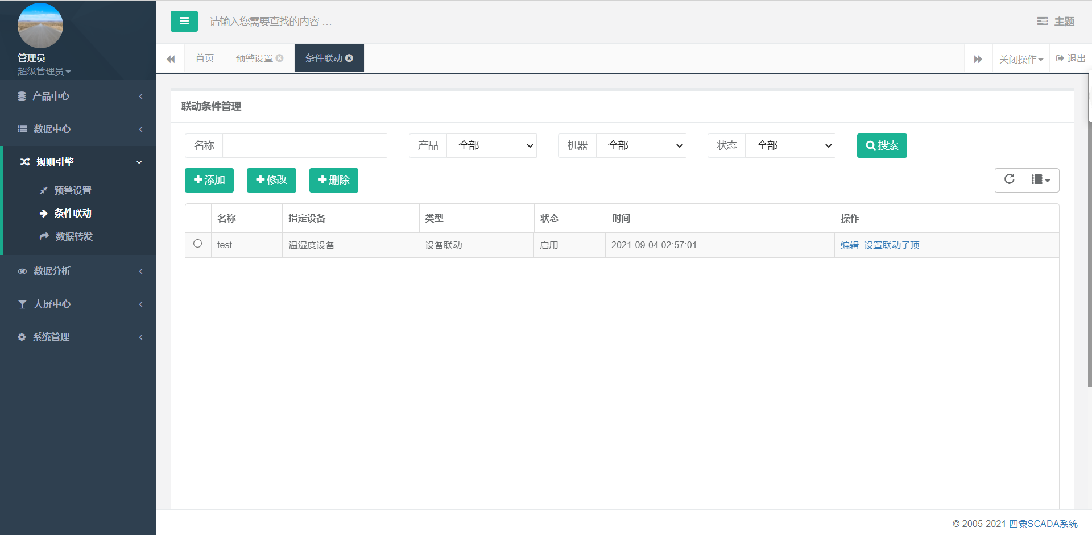Close the 预警设置 tab via its X icon
Image resolution: width=1092 pixels, height=535 pixels.
point(279,58)
